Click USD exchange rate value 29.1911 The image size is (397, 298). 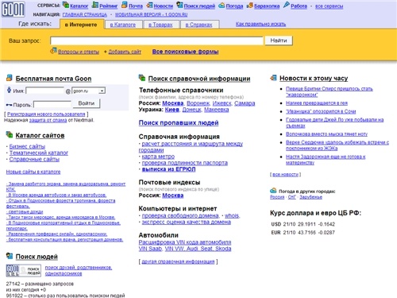tap(306, 224)
